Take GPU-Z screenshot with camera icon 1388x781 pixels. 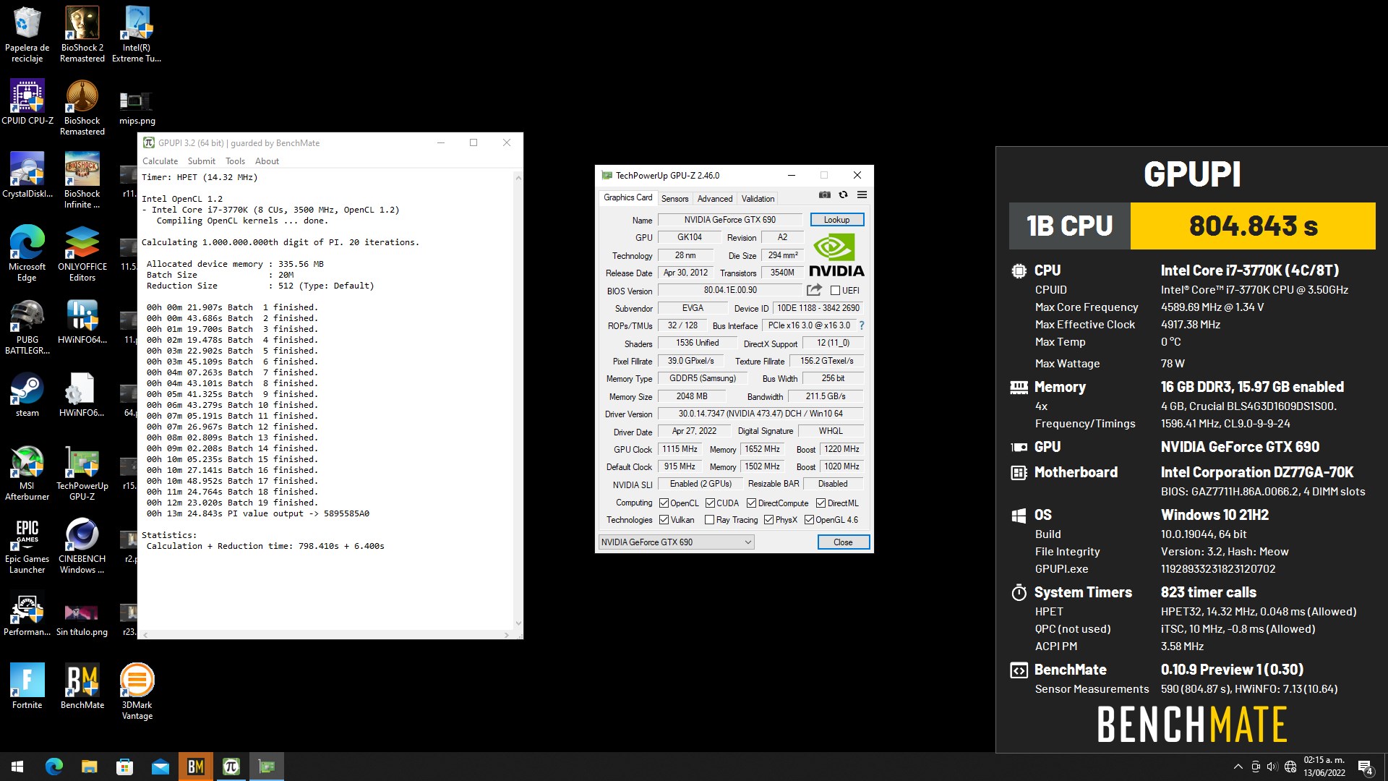pyautogui.click(x=824, y=195)
